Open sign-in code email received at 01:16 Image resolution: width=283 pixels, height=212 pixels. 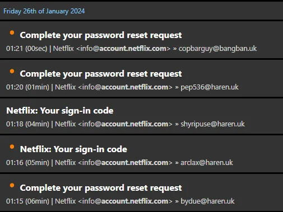[141, 154]
